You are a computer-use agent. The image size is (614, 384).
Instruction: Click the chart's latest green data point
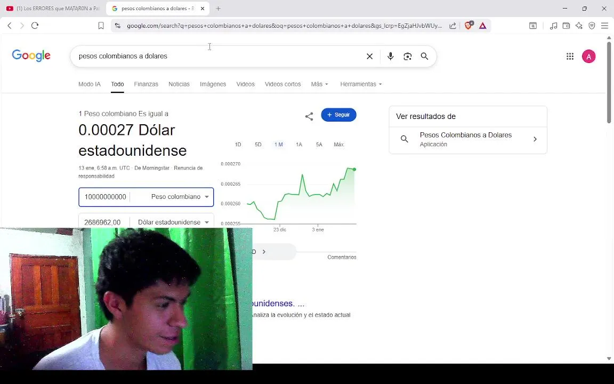(x=354, y=169)
